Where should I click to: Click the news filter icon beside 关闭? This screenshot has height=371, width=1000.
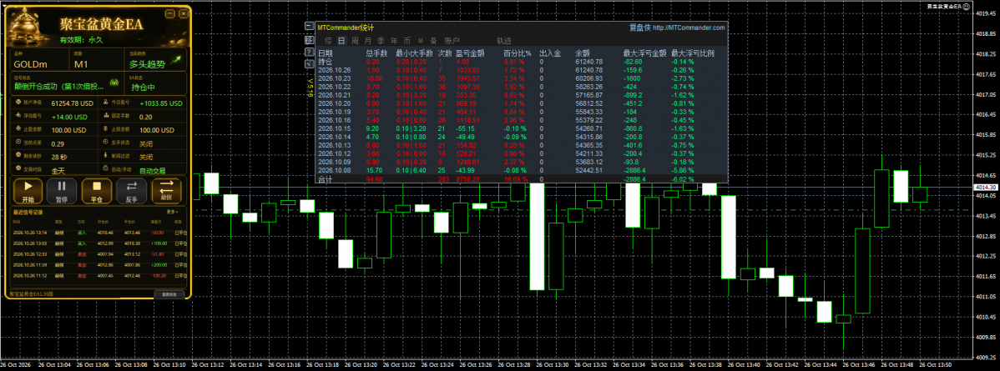pos(104,156)
